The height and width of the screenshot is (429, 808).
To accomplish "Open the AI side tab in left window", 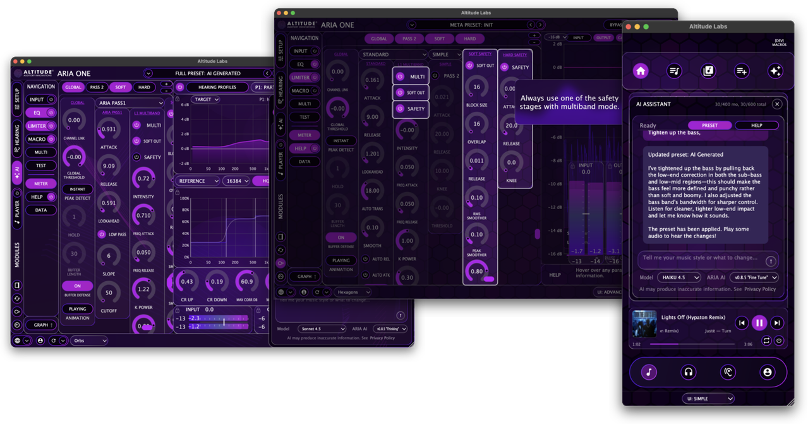I will pyautogui.click(x=17, y=173).
